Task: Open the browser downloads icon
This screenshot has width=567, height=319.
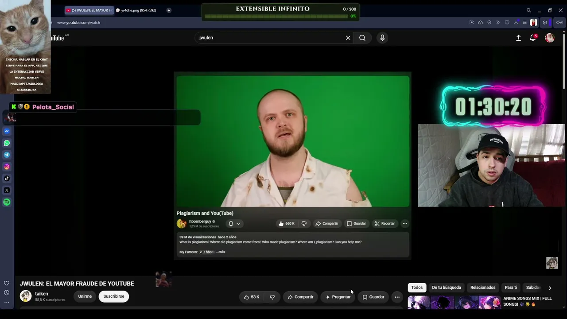Action: (516, 23)
